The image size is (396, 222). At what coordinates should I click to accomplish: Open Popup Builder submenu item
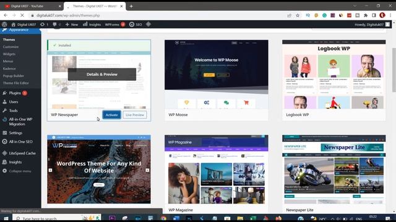pyautogui.click(x=14, y=76)
